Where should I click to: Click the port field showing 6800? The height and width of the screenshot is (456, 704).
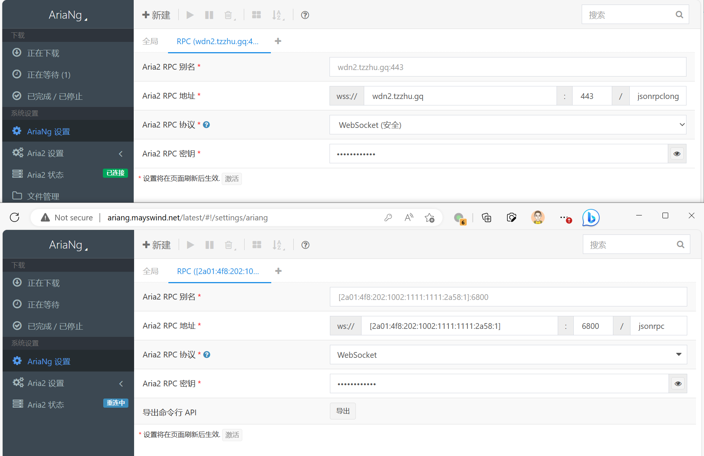pos(593,326)
